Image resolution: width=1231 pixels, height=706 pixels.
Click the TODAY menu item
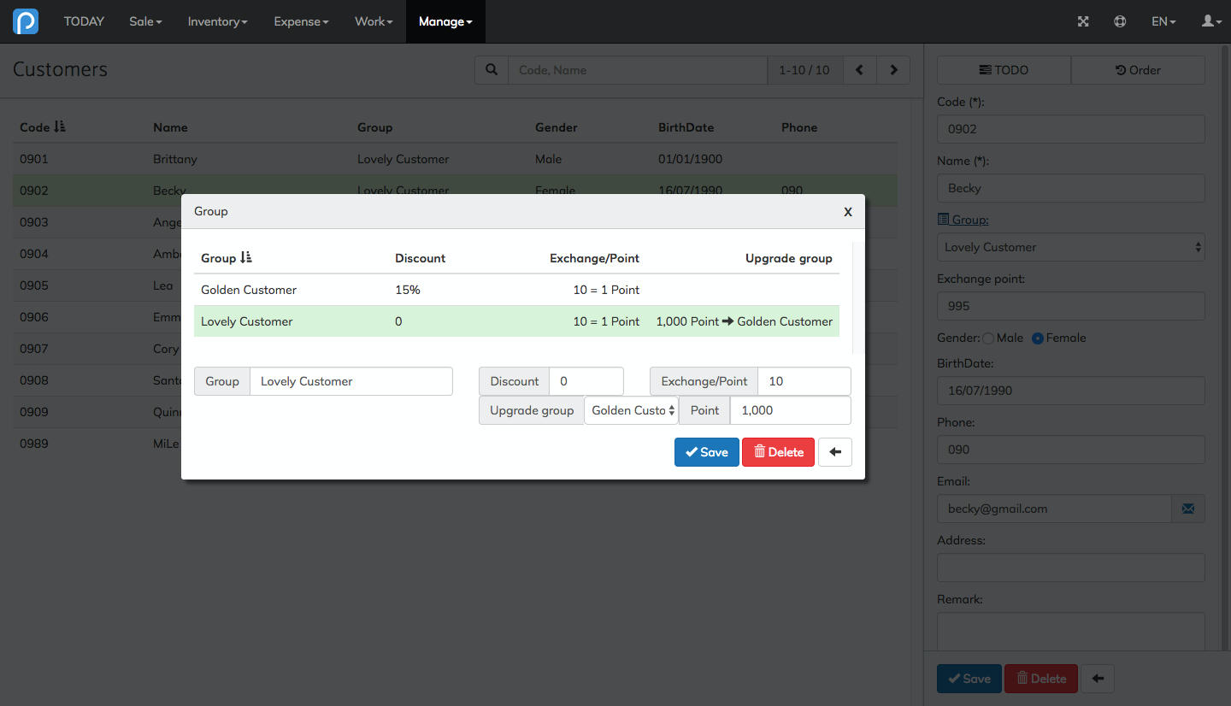83,21
